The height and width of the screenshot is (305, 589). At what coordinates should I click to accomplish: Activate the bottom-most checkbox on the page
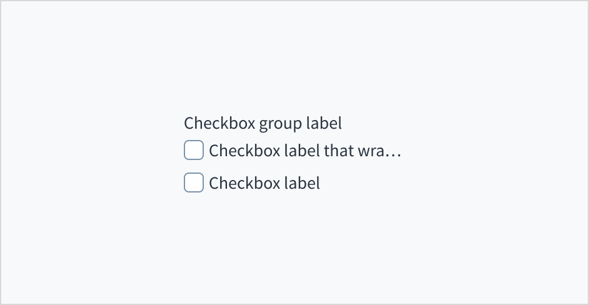pyautogui.click(x=194, y=183)
